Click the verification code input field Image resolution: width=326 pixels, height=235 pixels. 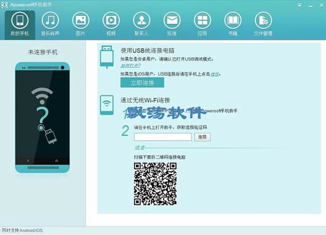click(x=163, y=137)
